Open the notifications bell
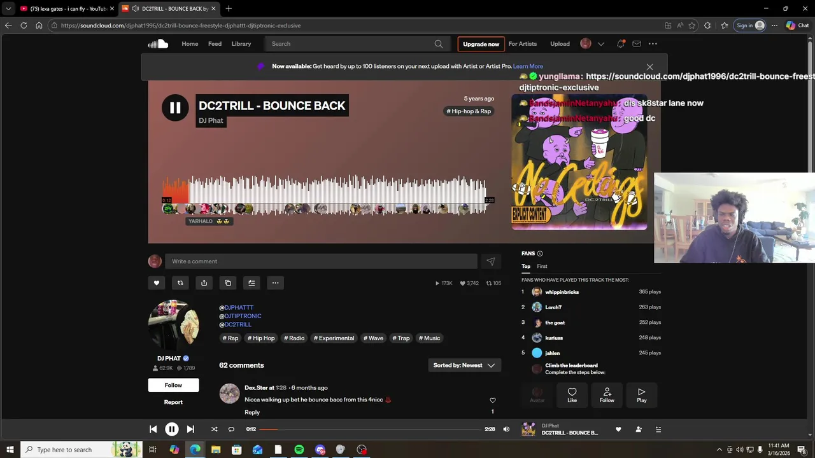This screenshot has height=458, width=815. point(620,44)
